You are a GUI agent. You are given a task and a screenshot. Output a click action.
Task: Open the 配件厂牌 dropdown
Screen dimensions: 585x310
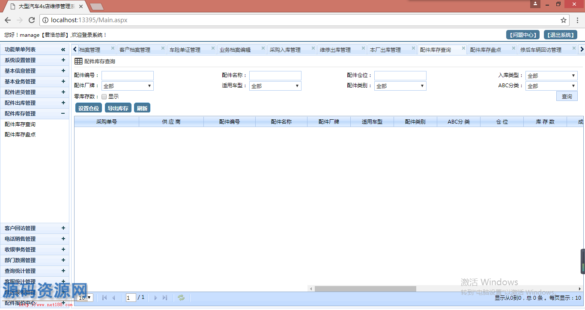point(128,86)
